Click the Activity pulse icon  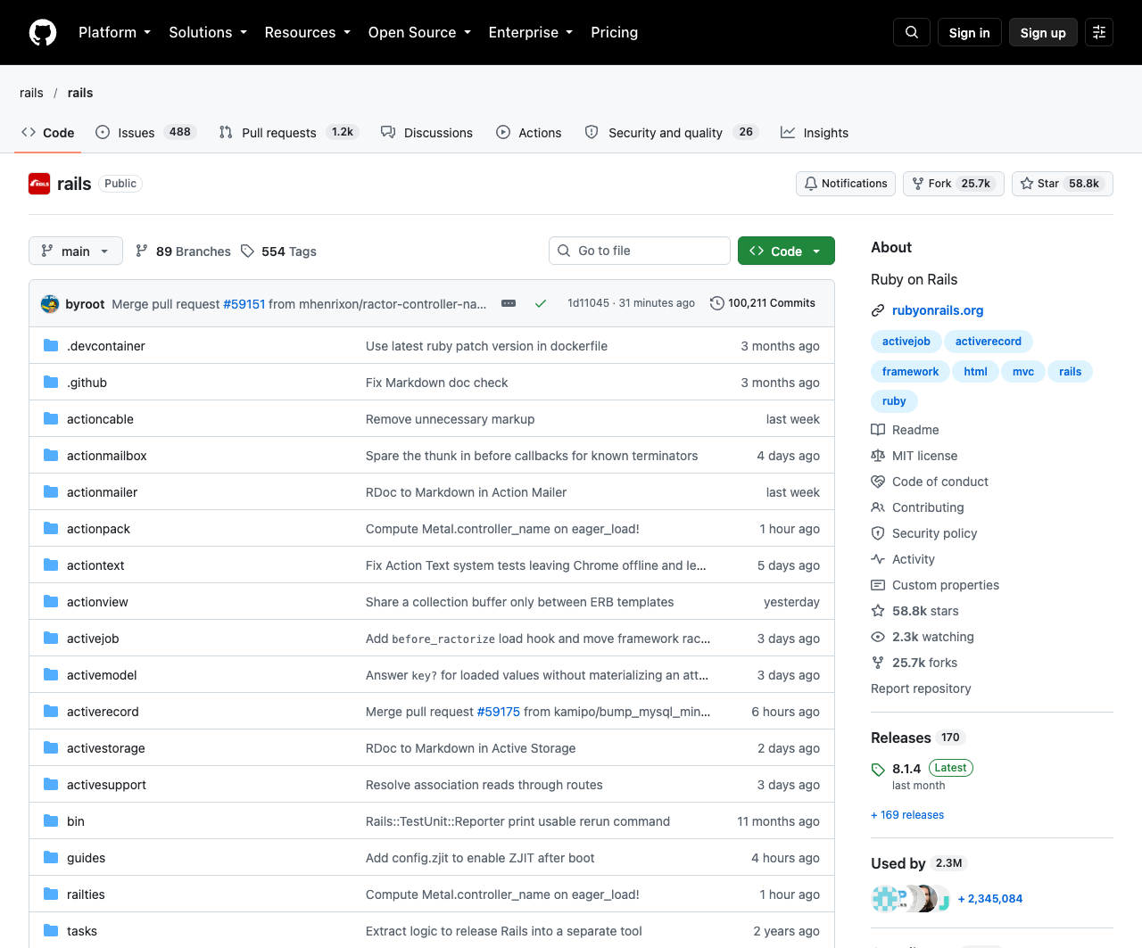878,559
